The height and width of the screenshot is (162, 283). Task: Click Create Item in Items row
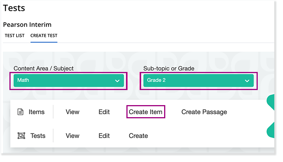146,112
